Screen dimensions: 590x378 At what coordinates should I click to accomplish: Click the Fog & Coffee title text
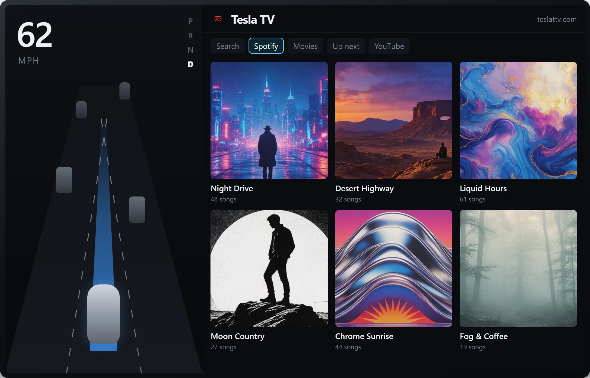[x=484, y=336]
